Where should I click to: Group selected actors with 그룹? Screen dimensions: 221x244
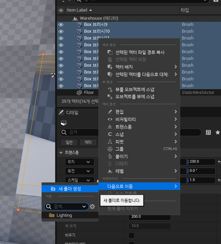click(139, 149)
